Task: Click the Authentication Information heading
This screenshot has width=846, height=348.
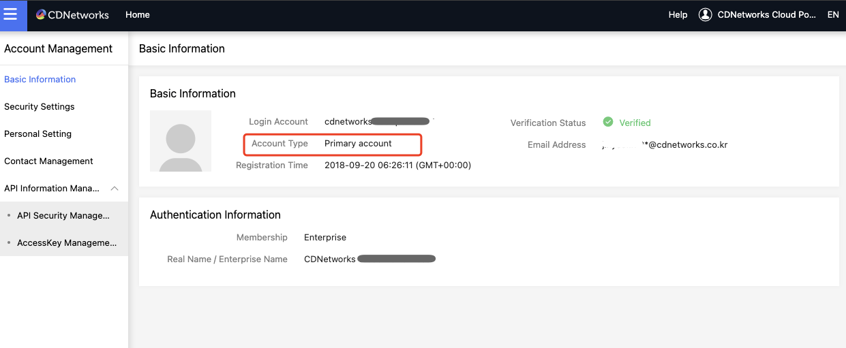Action: point(215,215)
